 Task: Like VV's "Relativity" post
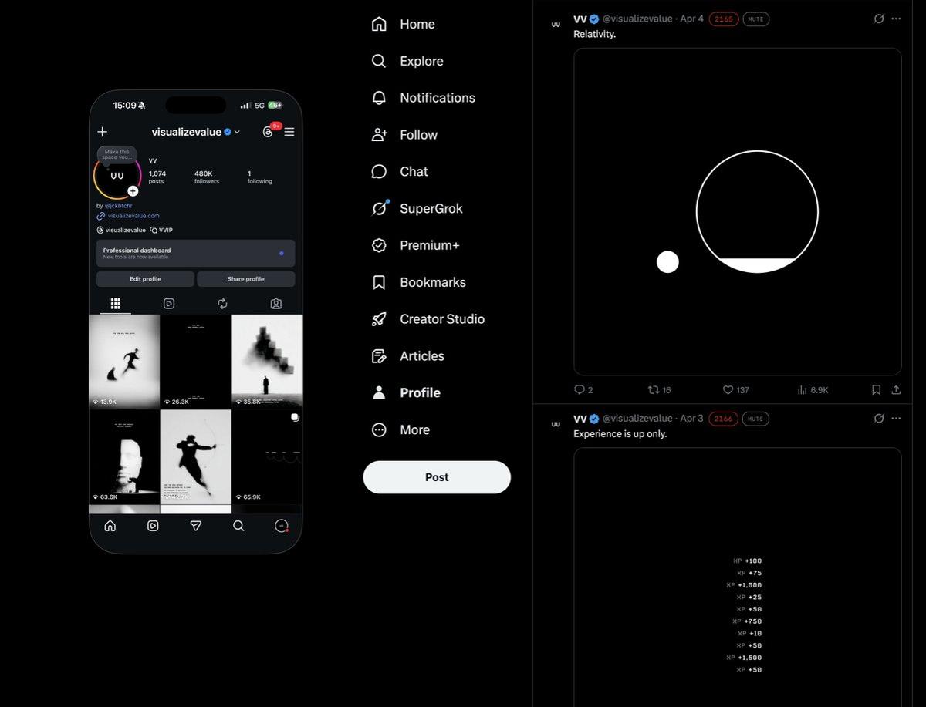pyautogui.click(x=728, y=390)
